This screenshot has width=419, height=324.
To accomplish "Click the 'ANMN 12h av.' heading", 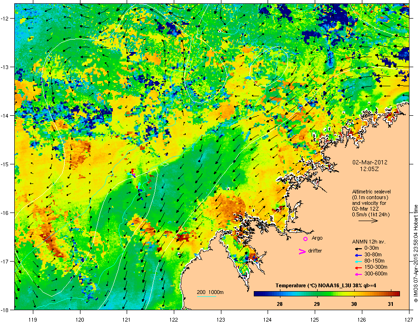I will (x=369, y=242).
